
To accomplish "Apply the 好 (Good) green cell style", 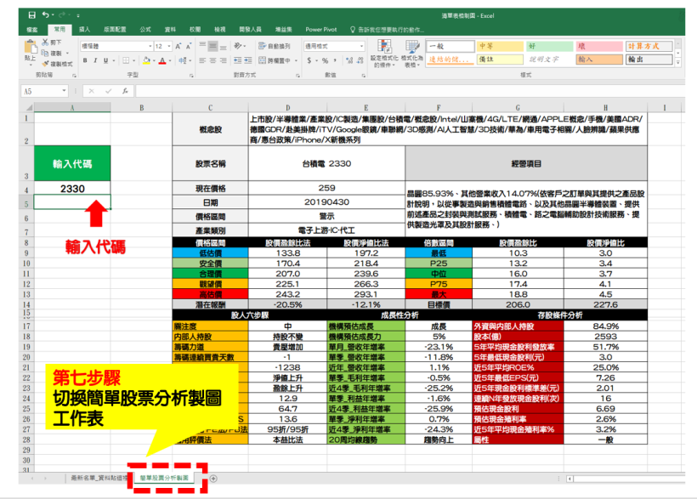I will coord(550,46).
